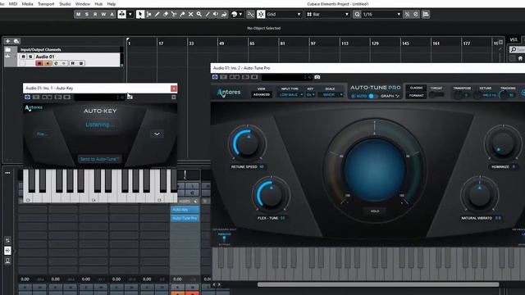The height and width of the screenshot is (295, 525).
Task: Select the Play speaker tool
Action: [x=216, y=15]
